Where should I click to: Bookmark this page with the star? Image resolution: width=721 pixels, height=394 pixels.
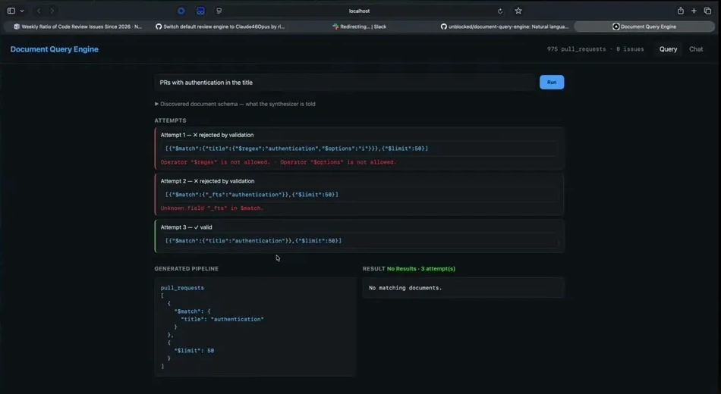pyautogui.click(x=518, y=11)
